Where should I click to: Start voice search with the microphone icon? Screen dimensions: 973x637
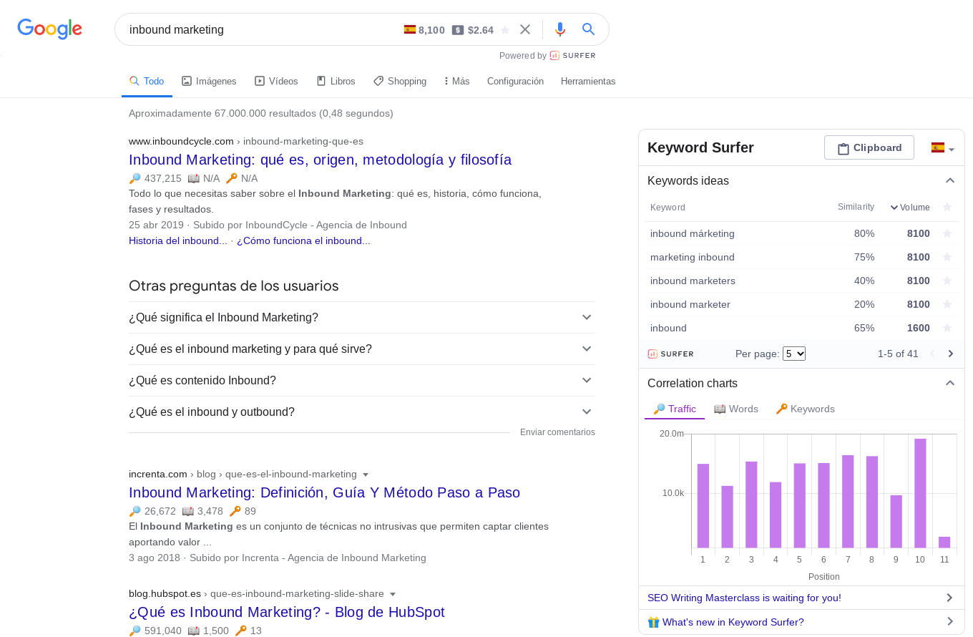coord(560,29)
